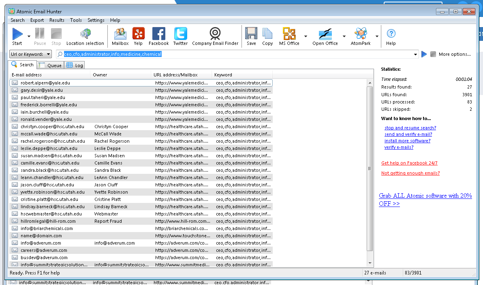The height and width of the screenshot is (285, 483).
Task: Click the verify e-mails link
Action: tap(399, 147)
